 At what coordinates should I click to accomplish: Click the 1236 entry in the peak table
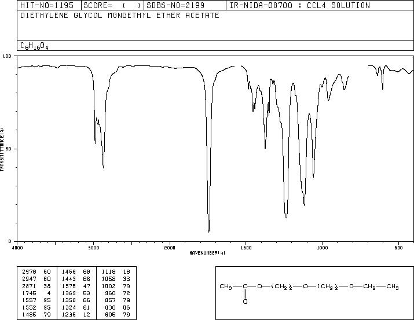click(x=69, y=314)
